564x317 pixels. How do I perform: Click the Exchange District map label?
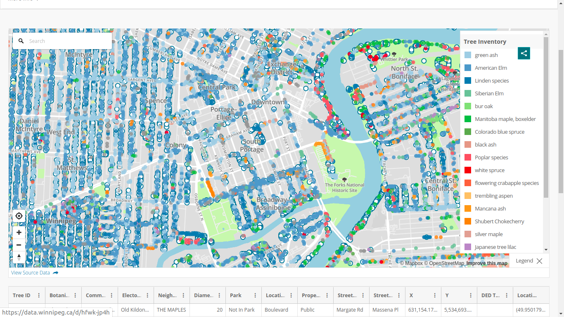[x=281, y=68]
